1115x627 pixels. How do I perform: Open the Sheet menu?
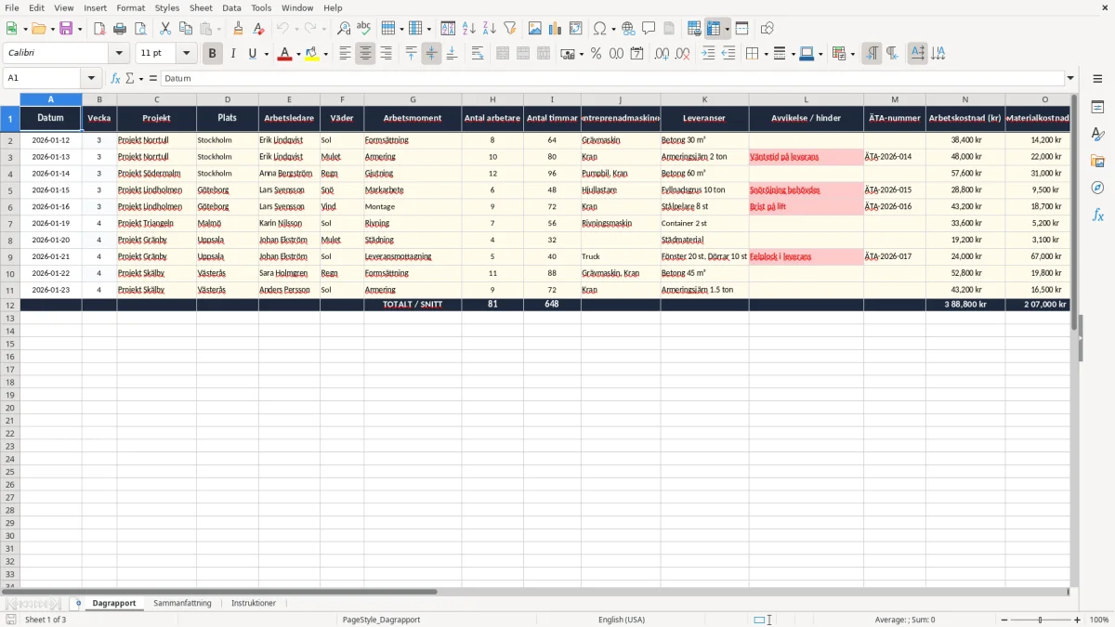[201, 7]
